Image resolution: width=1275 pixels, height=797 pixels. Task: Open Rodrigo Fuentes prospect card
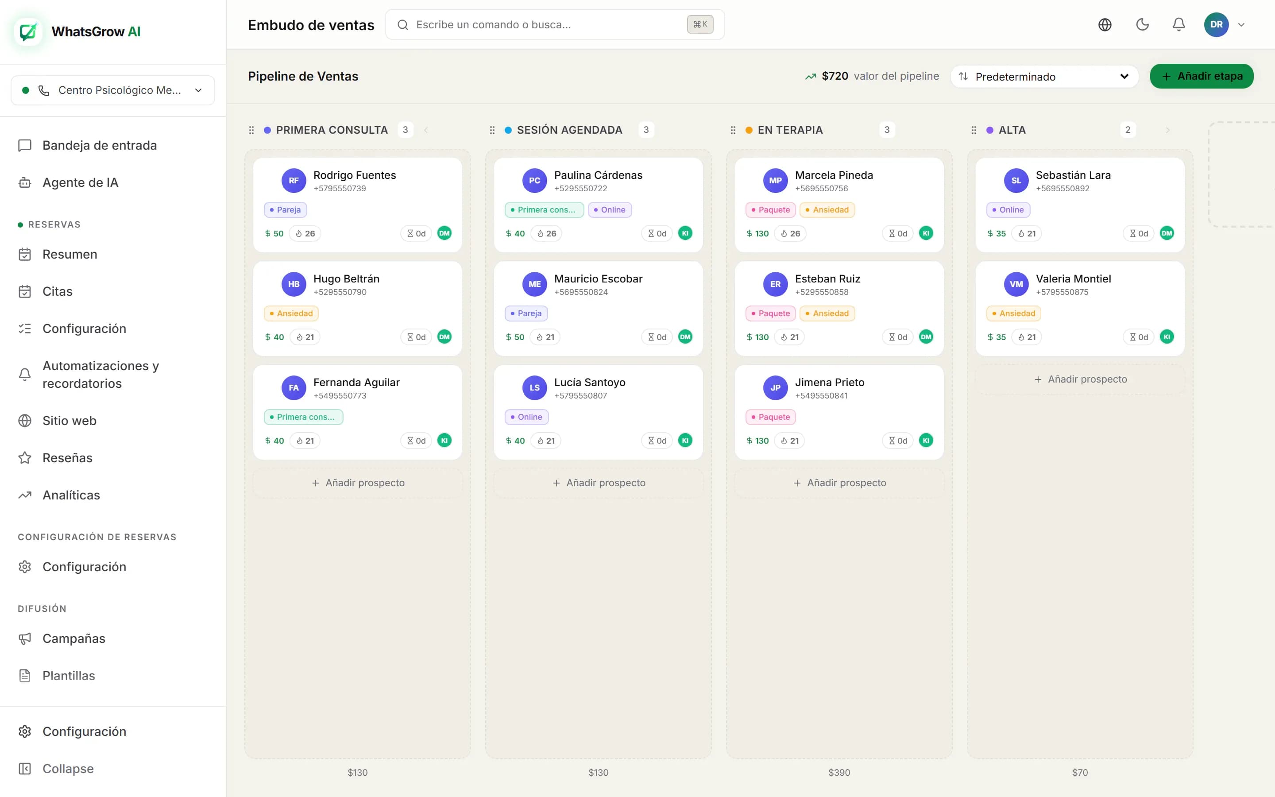358,205
